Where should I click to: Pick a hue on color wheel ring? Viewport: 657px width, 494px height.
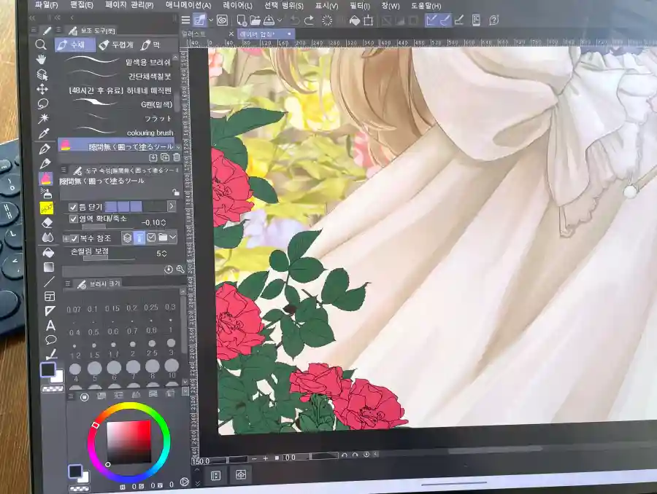pyautogui.click(x=129, y=441)
